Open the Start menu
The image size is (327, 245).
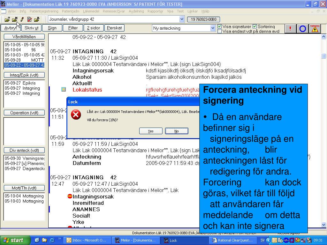tap(15, 240)
